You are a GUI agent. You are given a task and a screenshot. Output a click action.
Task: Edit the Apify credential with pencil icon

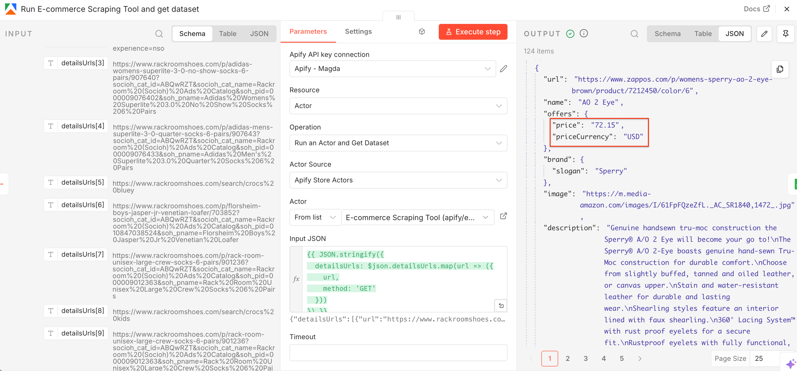tap(503, 69)
